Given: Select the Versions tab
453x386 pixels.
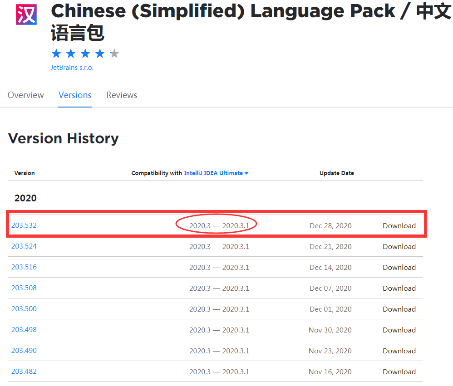Looking at the screenshot, I should [75, 95].
